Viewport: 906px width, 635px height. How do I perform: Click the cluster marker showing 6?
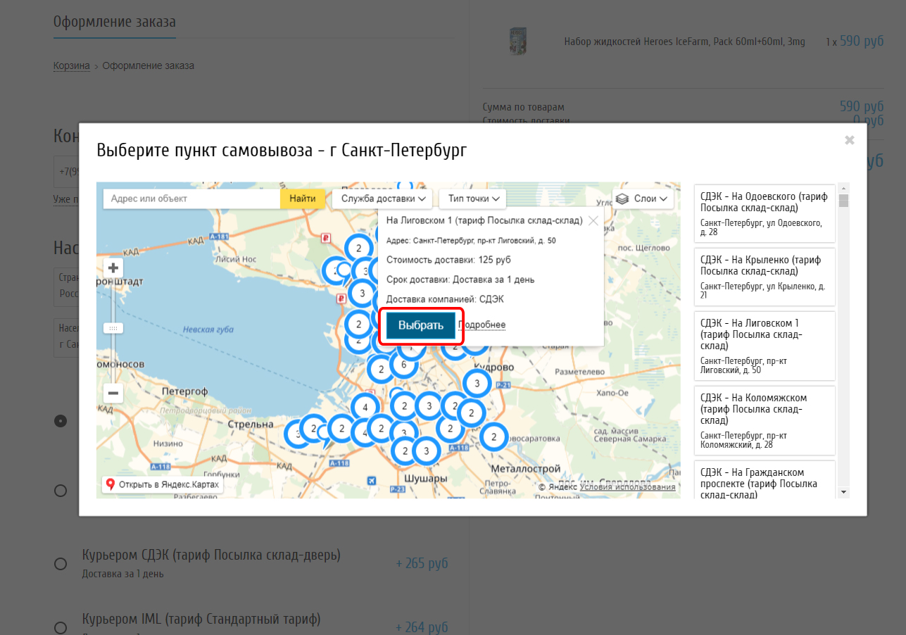click(x=403, y=365)
